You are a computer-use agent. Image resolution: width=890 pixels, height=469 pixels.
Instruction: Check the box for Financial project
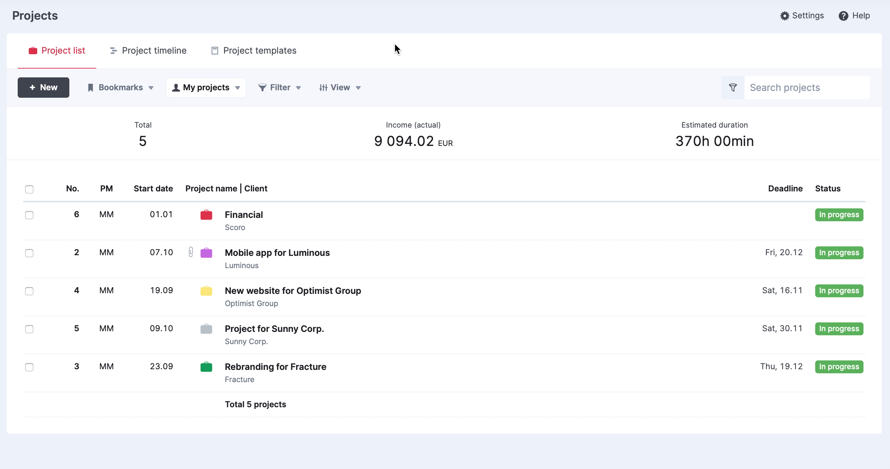[x=29, y=215]
